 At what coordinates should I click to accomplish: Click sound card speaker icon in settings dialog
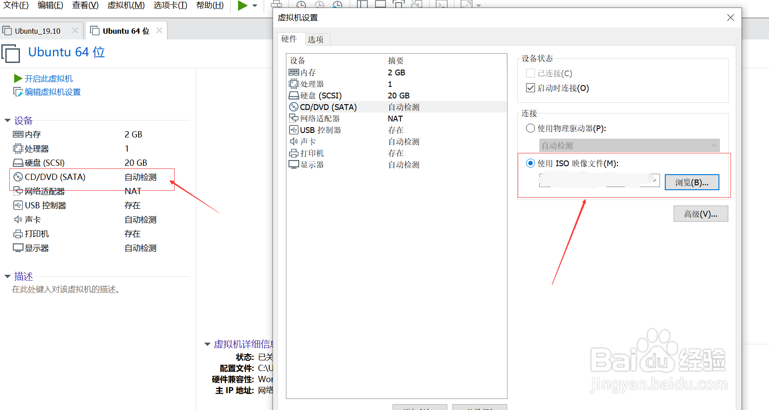(x=293, y=141)
